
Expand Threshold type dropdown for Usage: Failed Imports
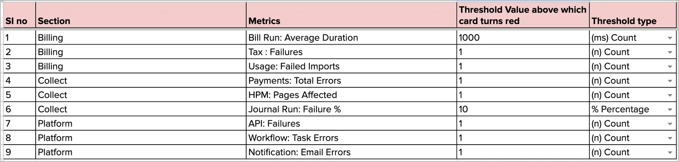(x=670, y=67)
